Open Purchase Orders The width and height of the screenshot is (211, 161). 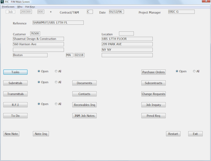(153, 72)
